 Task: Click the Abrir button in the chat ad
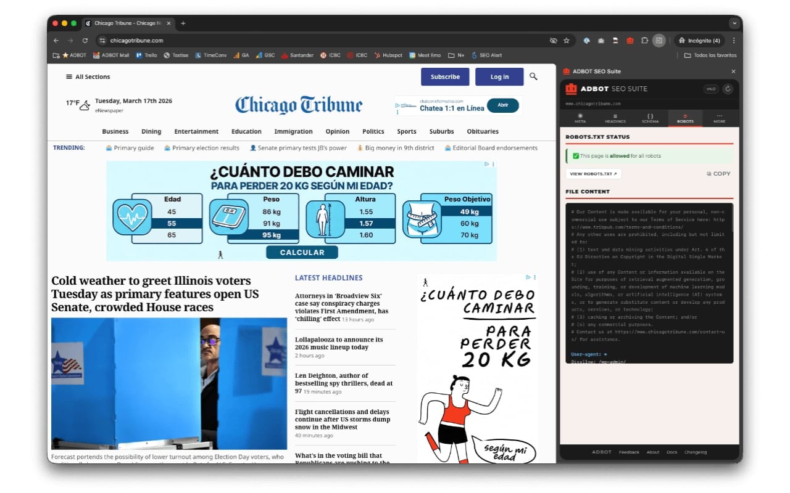(503, 105)
